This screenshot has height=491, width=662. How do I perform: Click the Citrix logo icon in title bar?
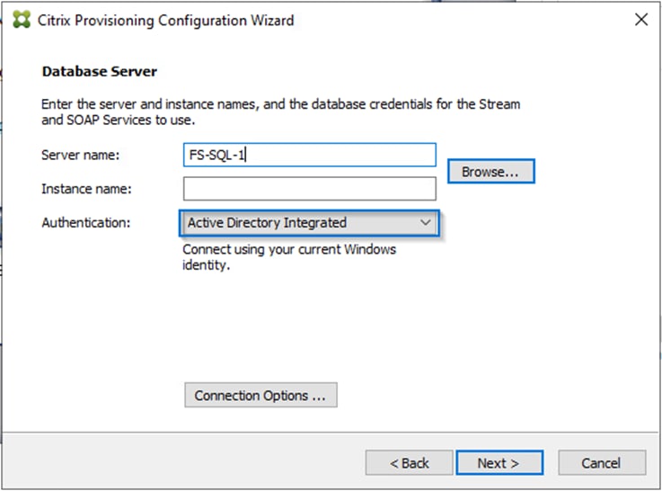(x=22, y=20)
